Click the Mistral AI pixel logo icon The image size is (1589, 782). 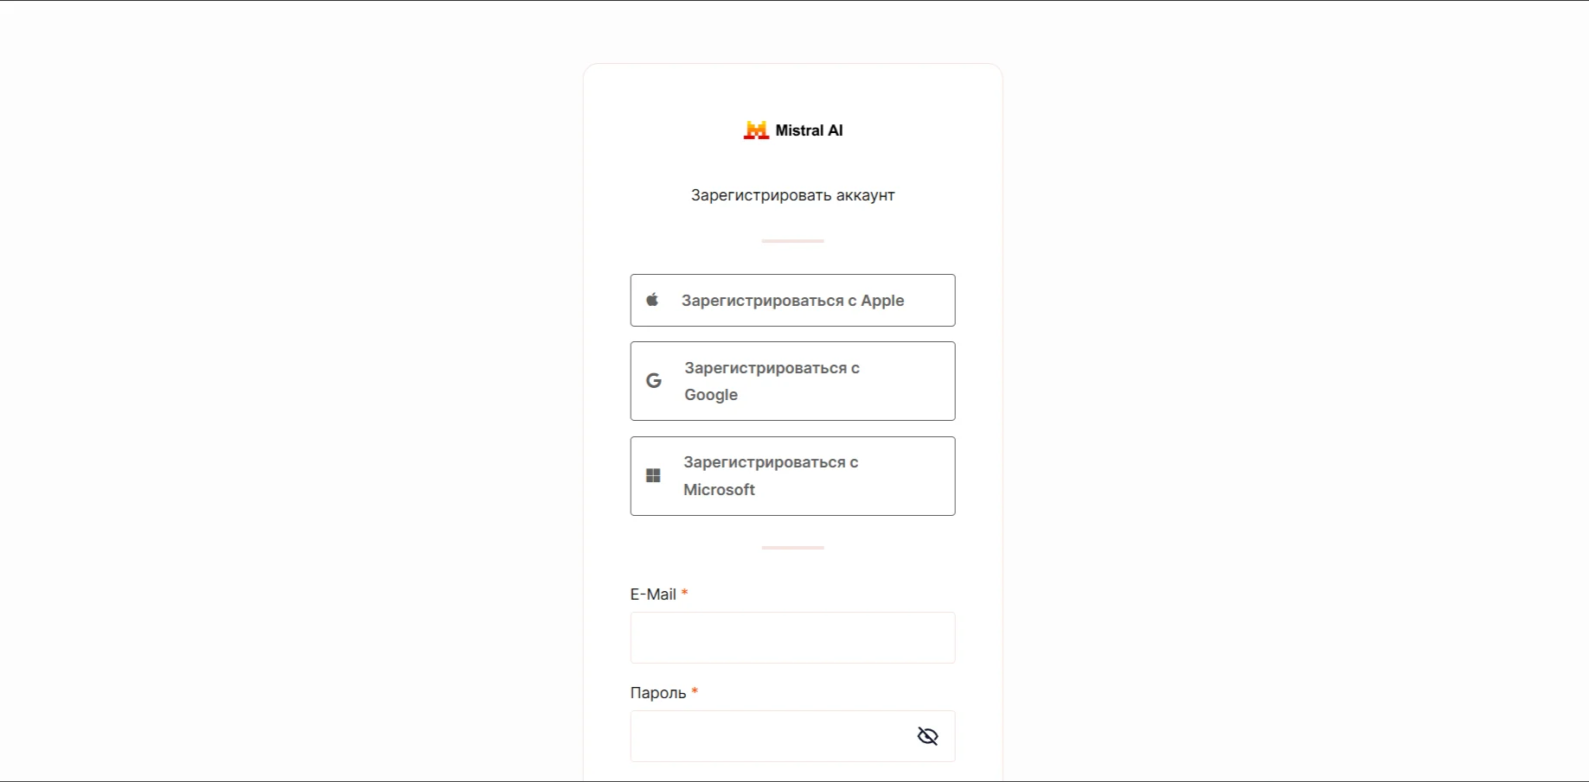point(756,130)
